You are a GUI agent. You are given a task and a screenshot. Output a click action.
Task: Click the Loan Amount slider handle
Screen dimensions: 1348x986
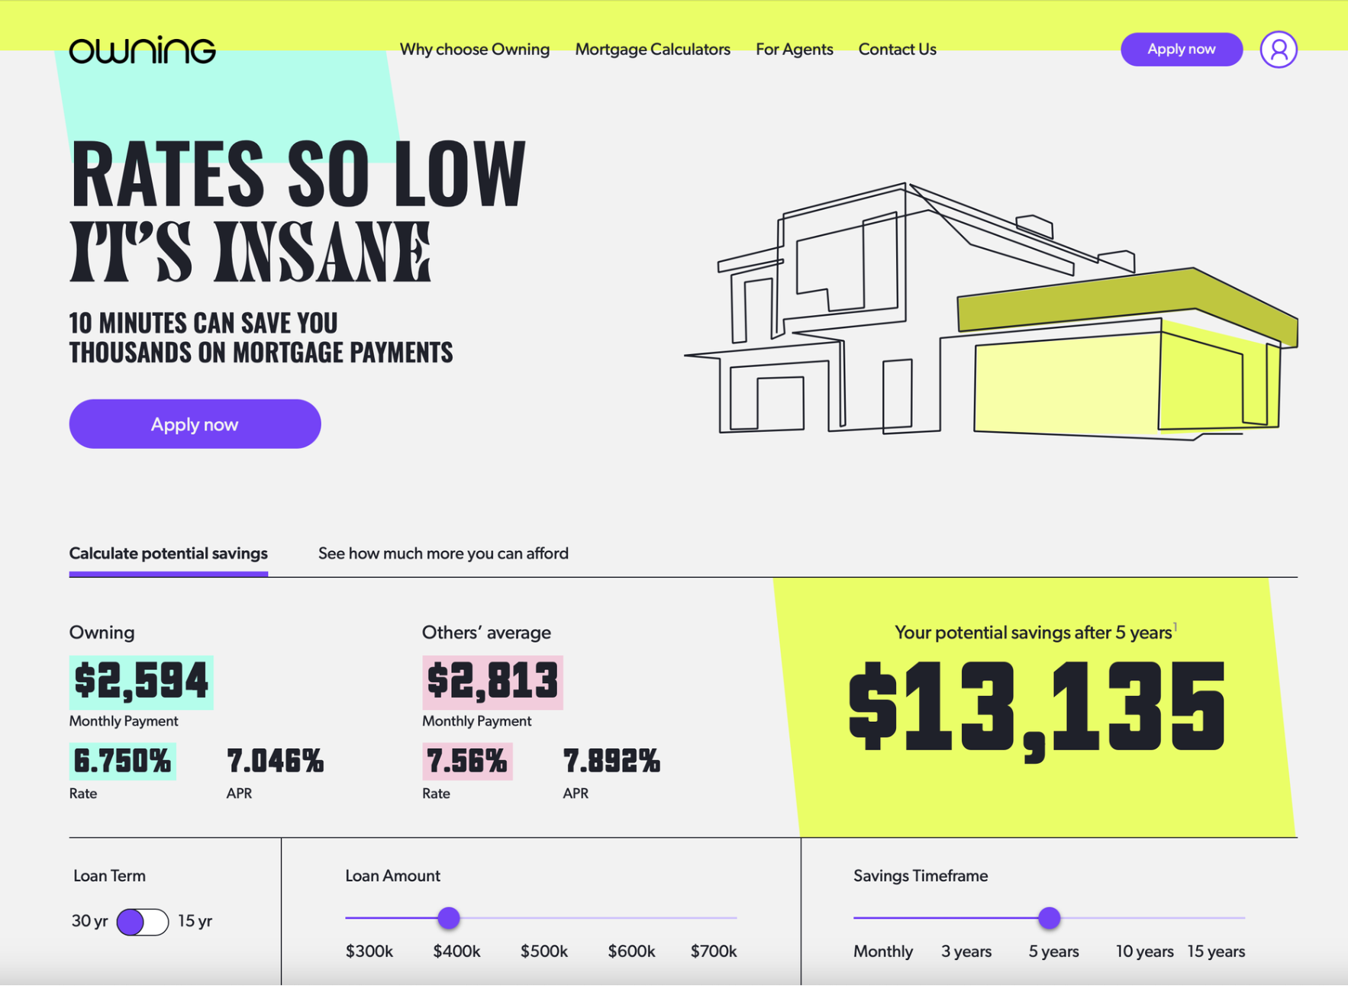[x=449, y=918]
